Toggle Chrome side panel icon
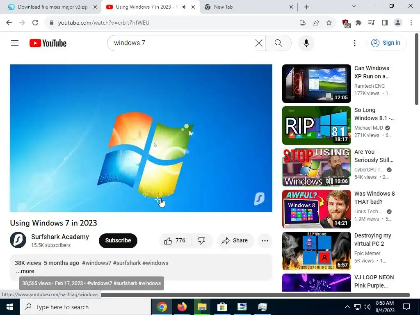The height and width of the screenshot is (315, 420). (x=385, y=23)
